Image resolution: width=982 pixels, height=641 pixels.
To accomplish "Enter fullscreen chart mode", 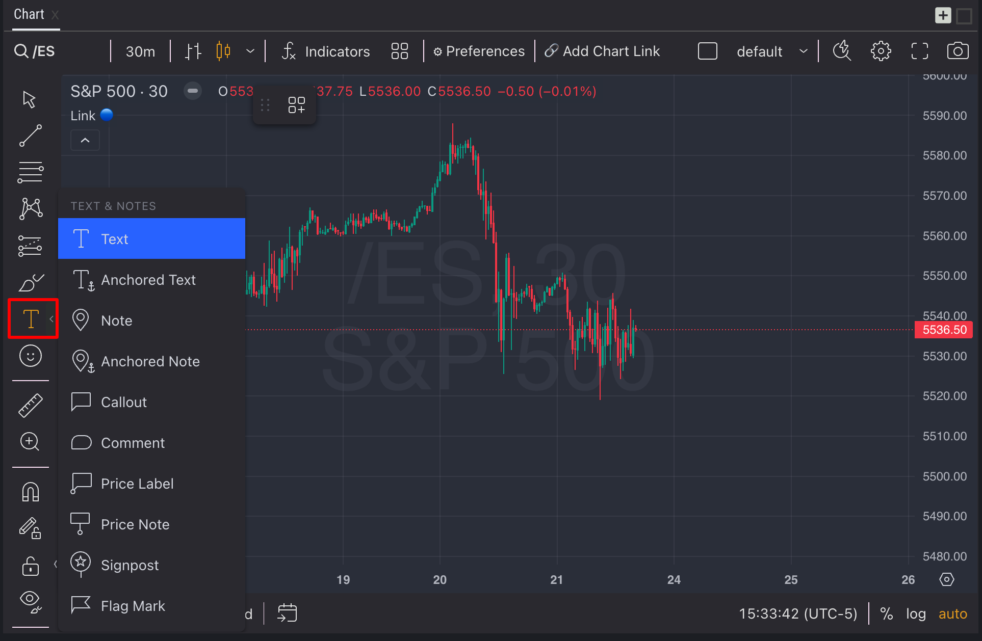I will click(919, 51).
